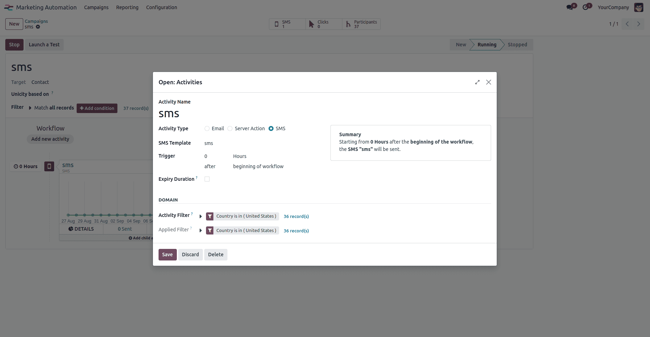
Task: Open the Campaigns menu
Action: [96, 7]
